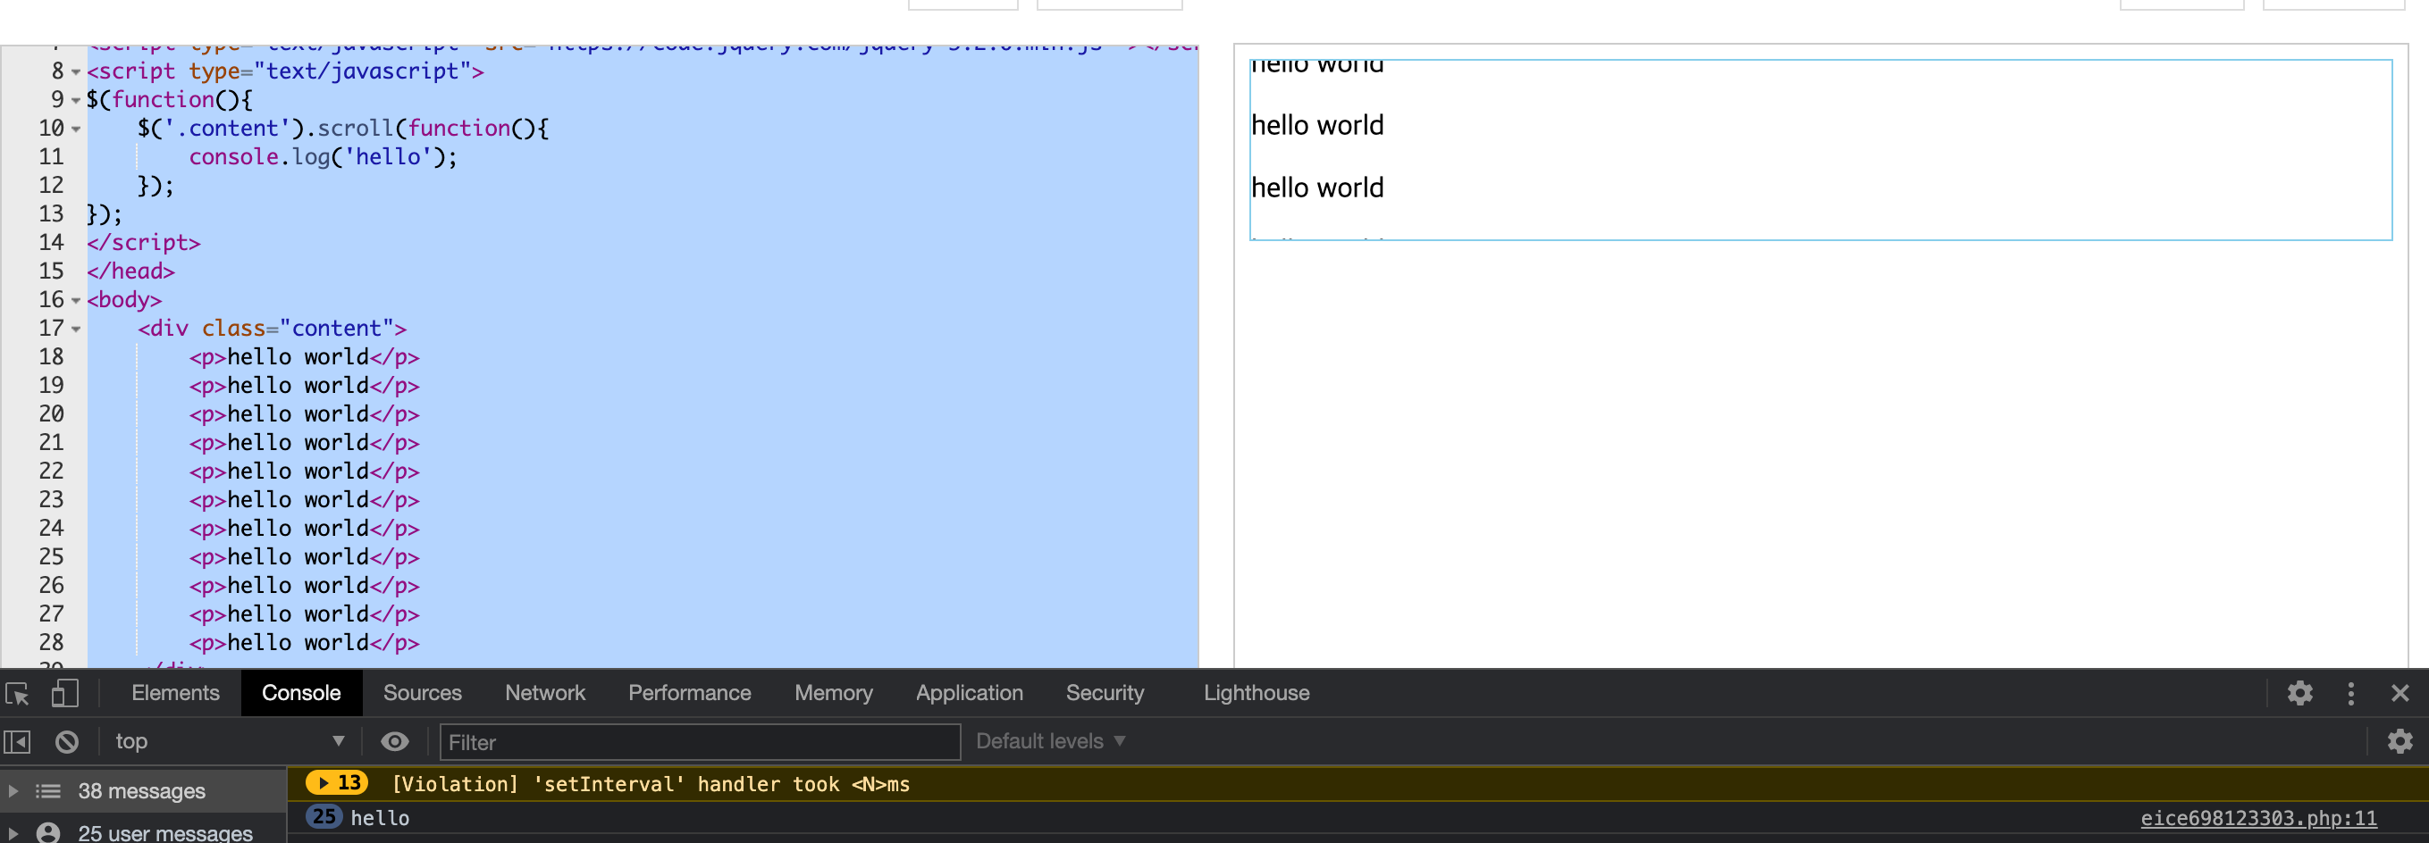Image resolution: width=2429 pixels, height=843 pixels.
Task: Open the Lighthouse tab
Action: coord(1256,692)
